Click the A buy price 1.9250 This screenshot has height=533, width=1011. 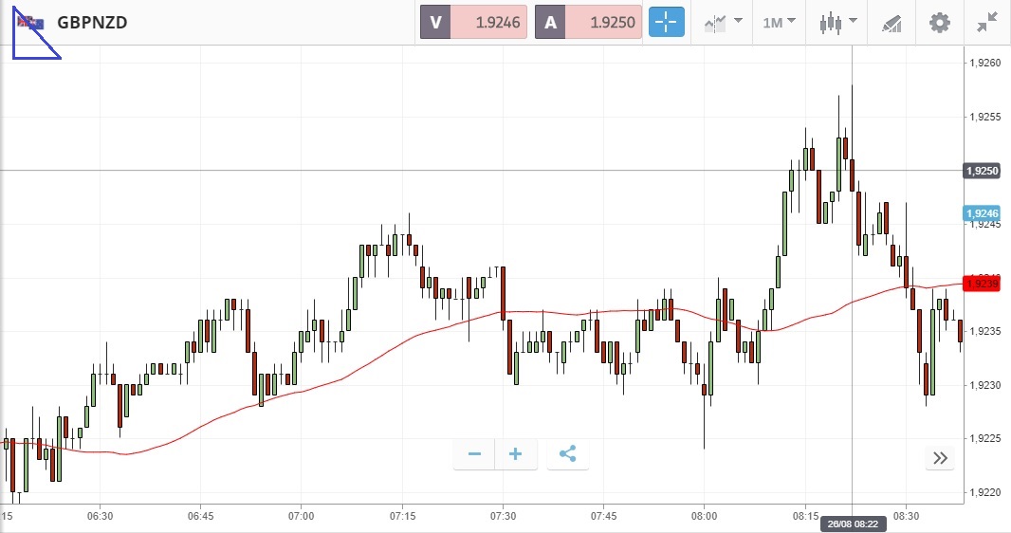pos(588,22)
